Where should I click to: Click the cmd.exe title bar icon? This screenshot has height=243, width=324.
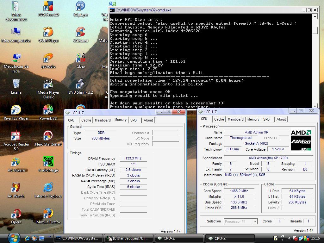[112, 10]
